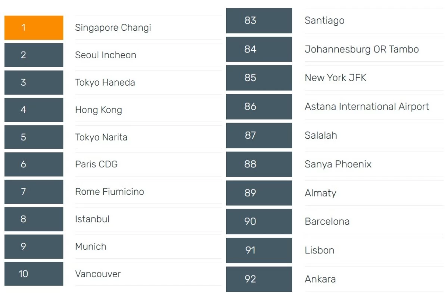Click the rank 91 number box
The image size is (448, 299).
(259, 250)
